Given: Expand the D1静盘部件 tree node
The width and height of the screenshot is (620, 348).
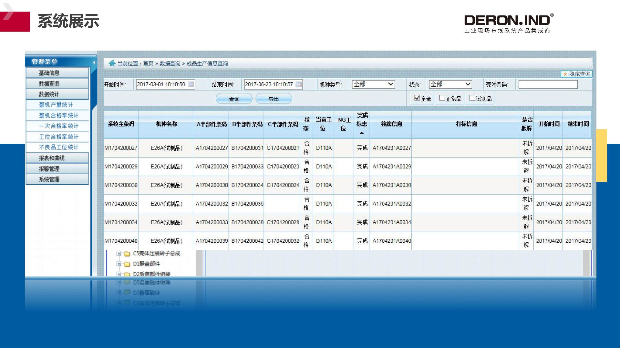Looking at the screenshot, I should 119,264.
